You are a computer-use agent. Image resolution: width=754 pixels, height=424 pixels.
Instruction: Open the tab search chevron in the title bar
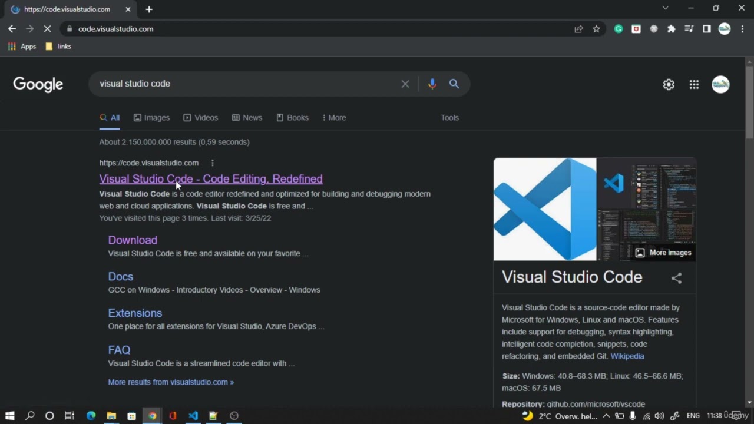pyautogui.click(x=665, y=8)
